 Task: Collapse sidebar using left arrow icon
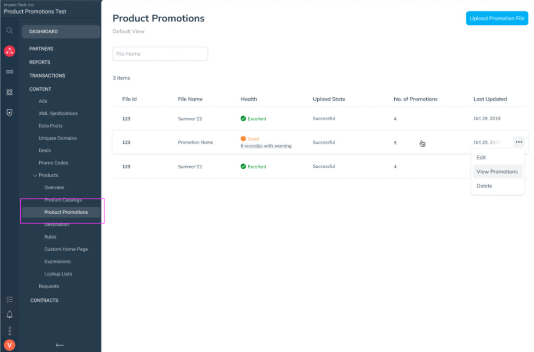tap(60, 345)
